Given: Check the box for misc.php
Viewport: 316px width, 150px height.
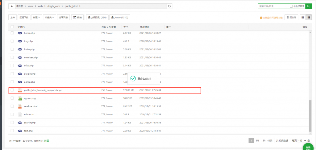Looking at the screenshot, I should (12, 65).
